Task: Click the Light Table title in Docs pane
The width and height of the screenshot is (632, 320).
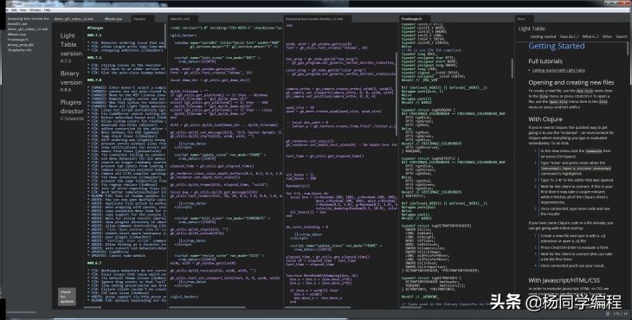Action: click(532, 29)
